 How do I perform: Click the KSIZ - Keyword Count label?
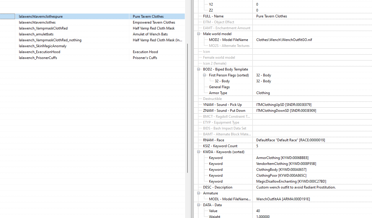(x=220, y=146)
